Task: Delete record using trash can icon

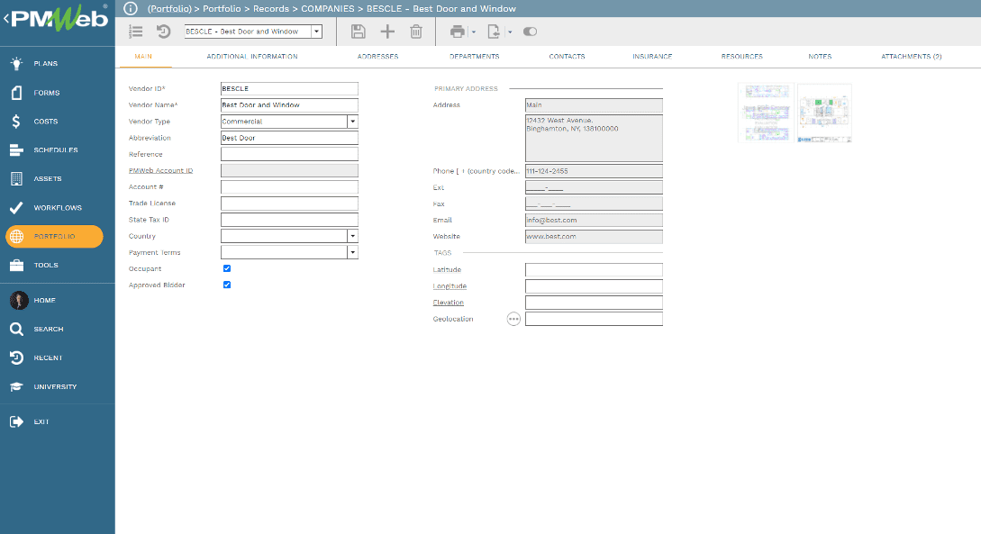Action: point(415,32)
